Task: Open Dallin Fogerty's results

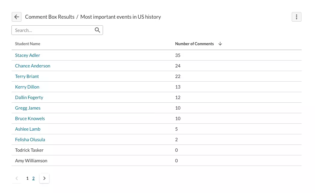Action: 29,98
